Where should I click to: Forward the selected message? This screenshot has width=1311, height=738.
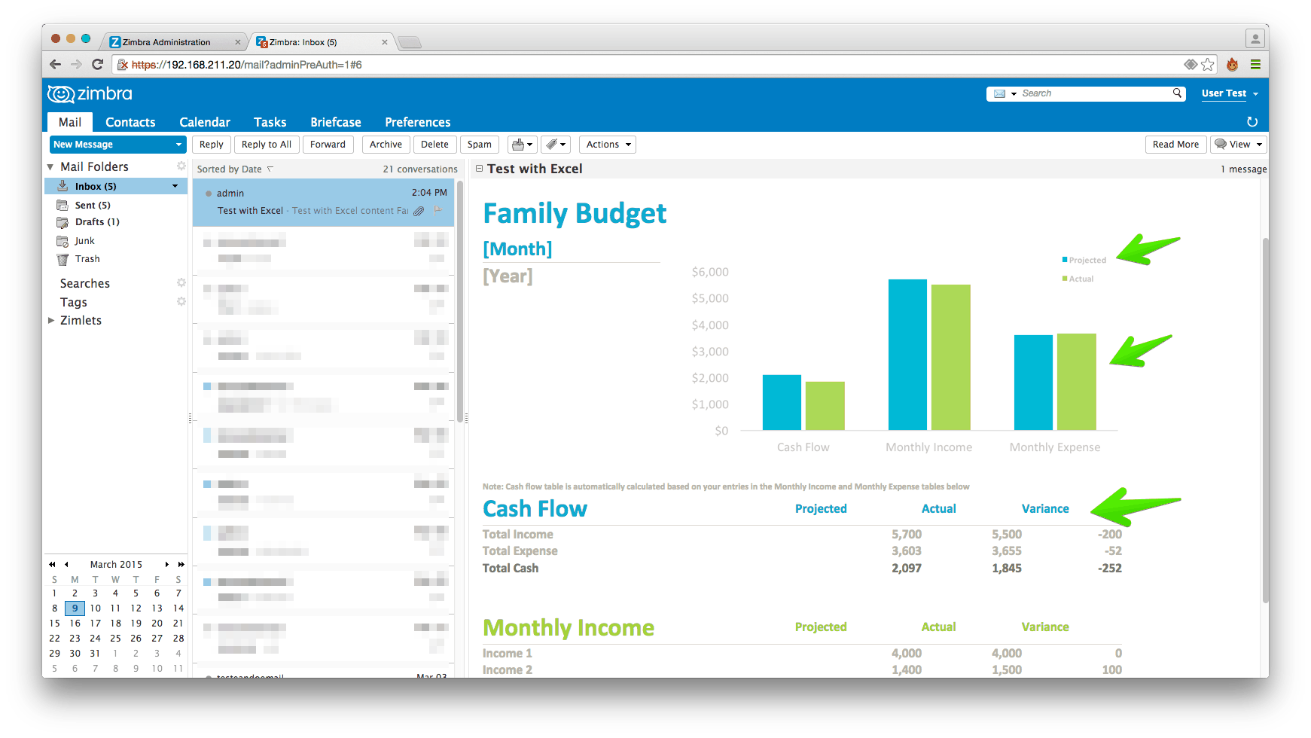328,145
